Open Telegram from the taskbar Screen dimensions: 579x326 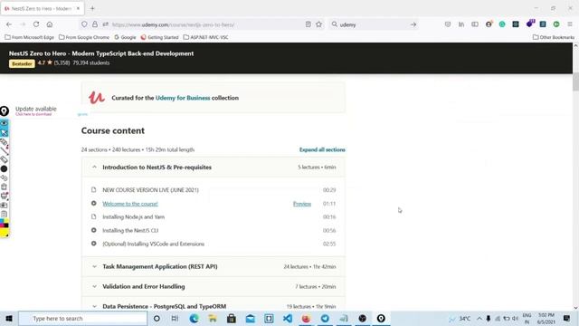tap(325, 318)
